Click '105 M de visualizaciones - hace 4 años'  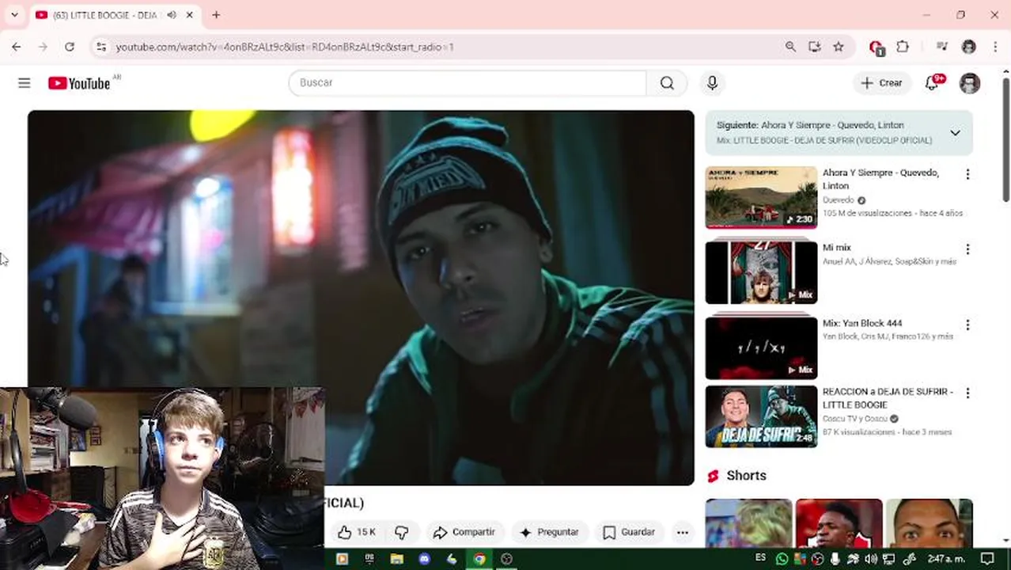coord(892,213)
